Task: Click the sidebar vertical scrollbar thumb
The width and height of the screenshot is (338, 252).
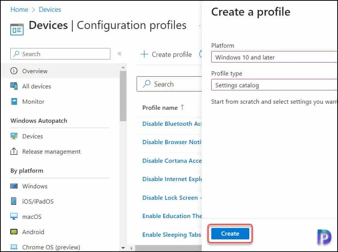Action: [x=123, y=96]
